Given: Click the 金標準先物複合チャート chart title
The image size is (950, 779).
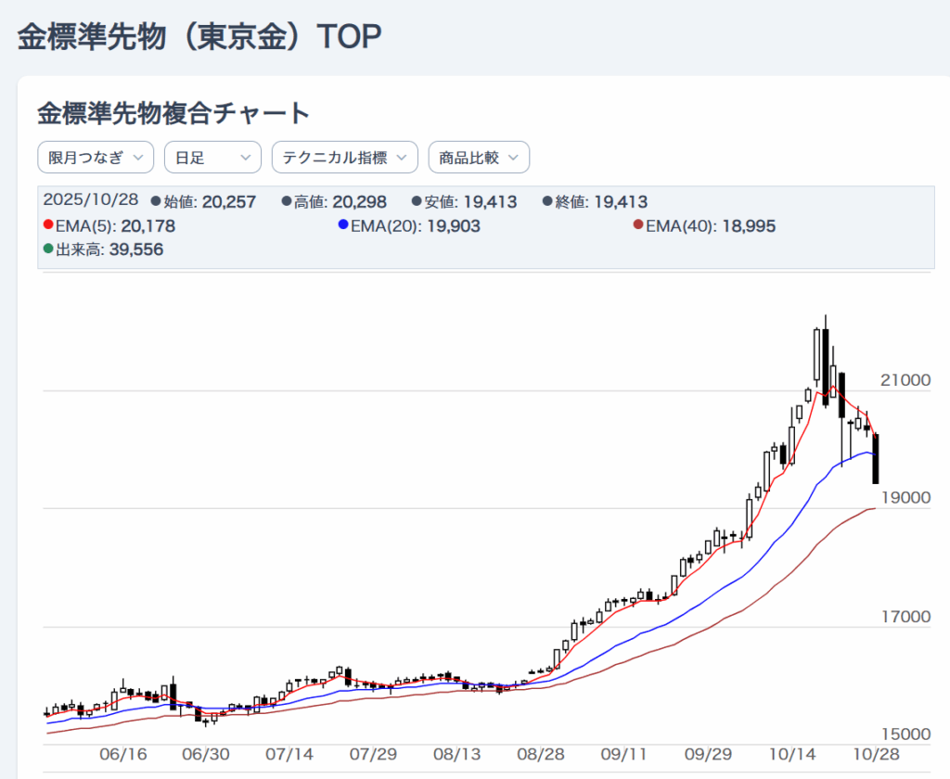Looking at the screenshot, I should tap(173, 113).
